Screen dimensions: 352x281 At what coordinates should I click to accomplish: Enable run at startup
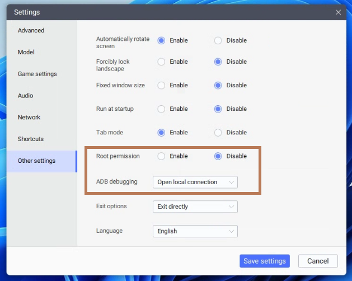click(x=162, y=109)
